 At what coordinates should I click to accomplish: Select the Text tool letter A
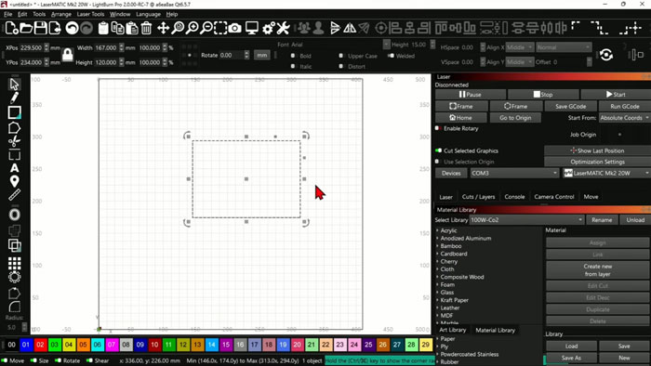pyautogui.click(x=14, y=168)
